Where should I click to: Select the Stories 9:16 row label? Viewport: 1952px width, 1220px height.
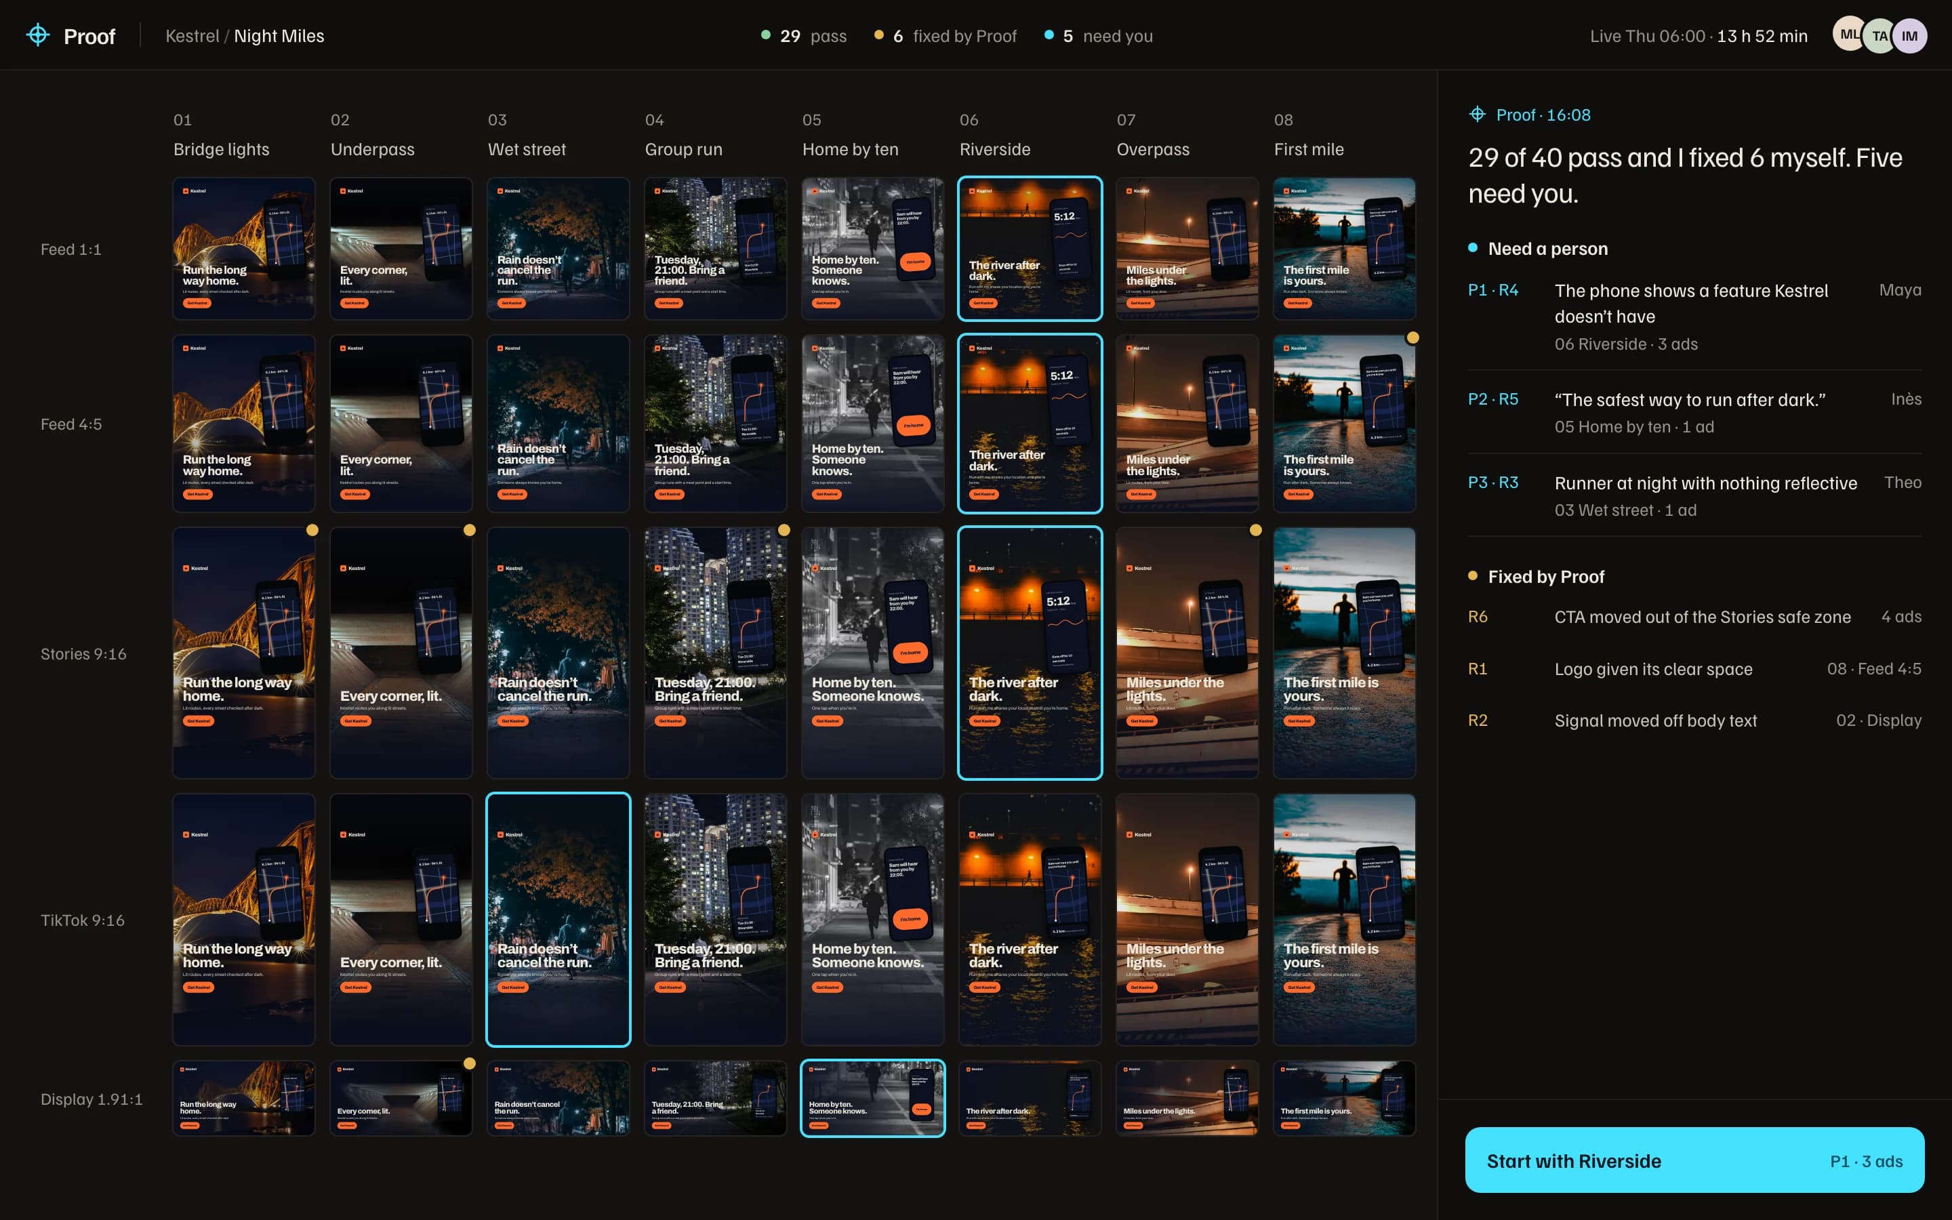[x=84, y=653]
